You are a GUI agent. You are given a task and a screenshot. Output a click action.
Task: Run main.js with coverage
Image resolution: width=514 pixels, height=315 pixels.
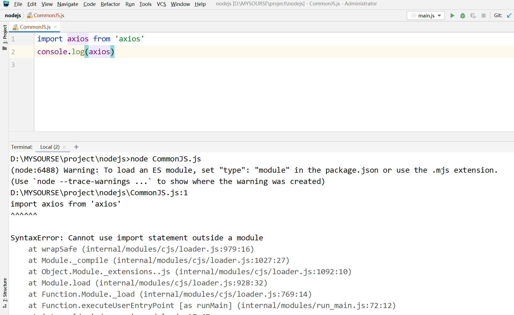(x=473, y=16)
